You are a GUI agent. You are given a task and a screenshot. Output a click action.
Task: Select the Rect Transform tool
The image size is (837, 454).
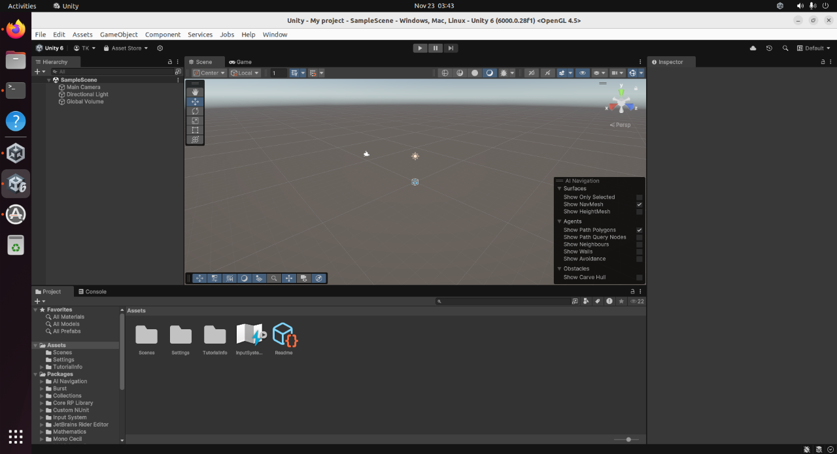[x=194, y=130]
